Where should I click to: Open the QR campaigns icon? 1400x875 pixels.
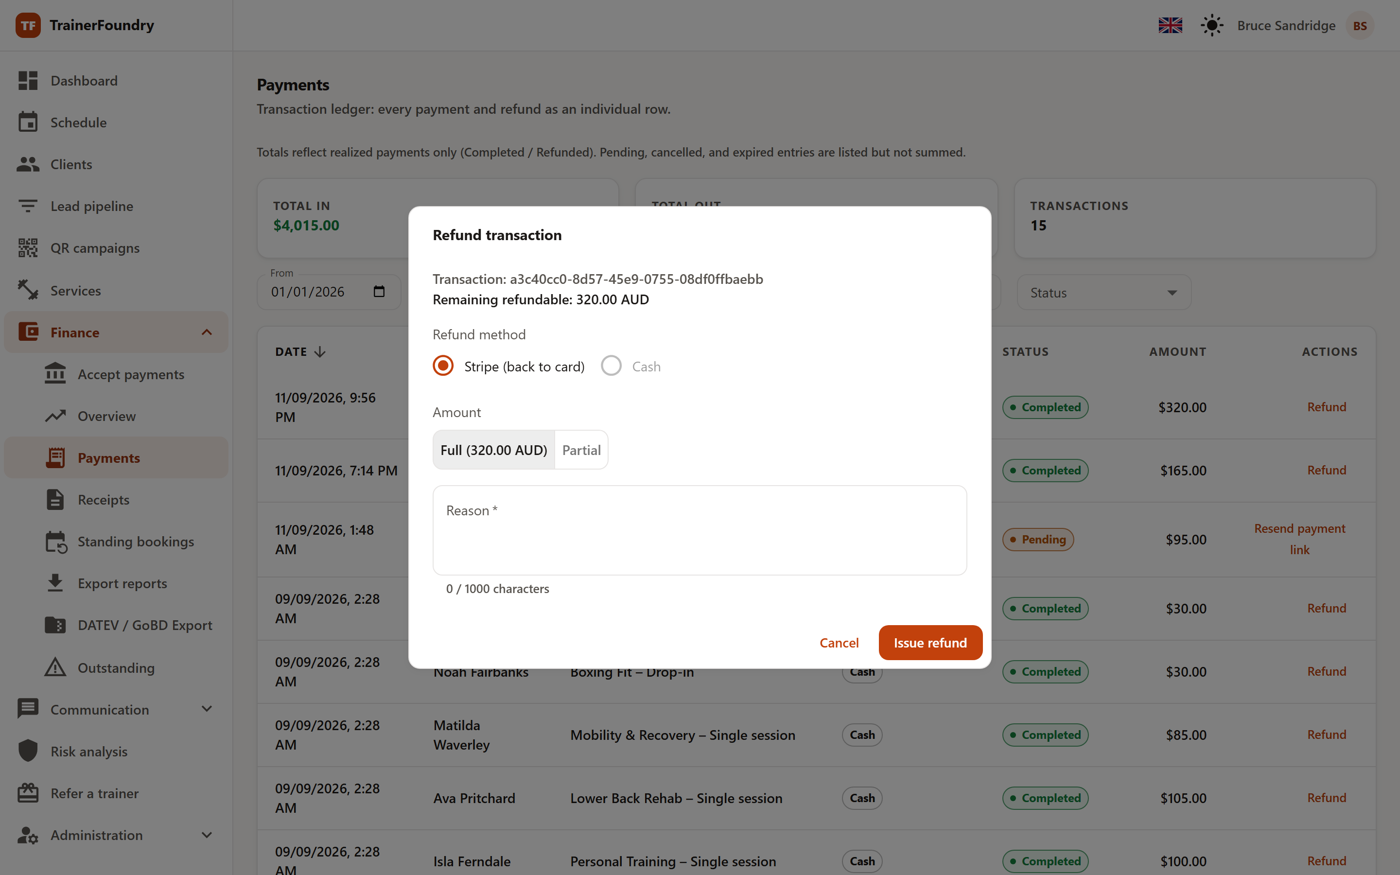click(x=28, y=248)
